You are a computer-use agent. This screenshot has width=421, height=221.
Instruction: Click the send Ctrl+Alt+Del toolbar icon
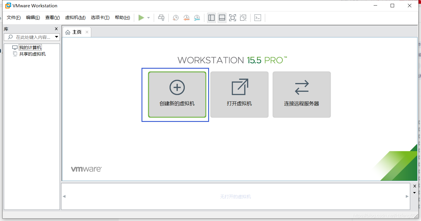[x=161, y=18]
